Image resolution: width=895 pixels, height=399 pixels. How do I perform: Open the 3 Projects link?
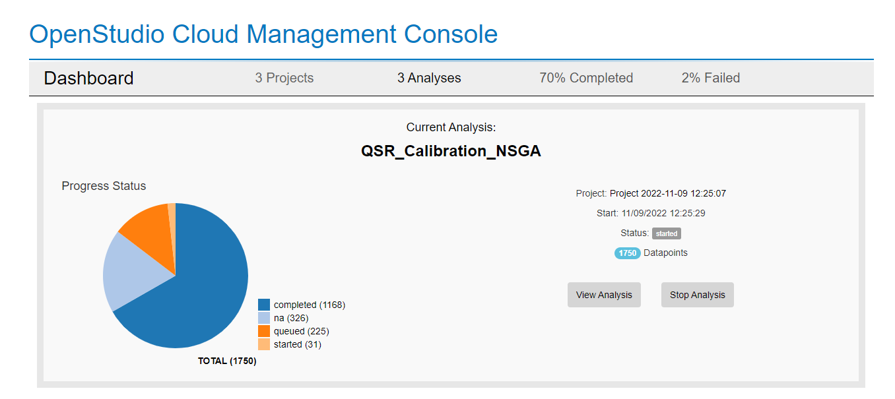pyautogui.click(x=284, y=78)
